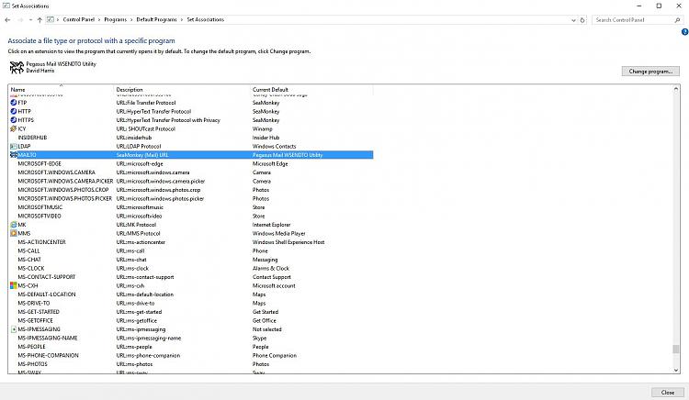Screen dimensions: 689x400
Task: Sort by the Name column header
Action: click(x=61, y=89)
